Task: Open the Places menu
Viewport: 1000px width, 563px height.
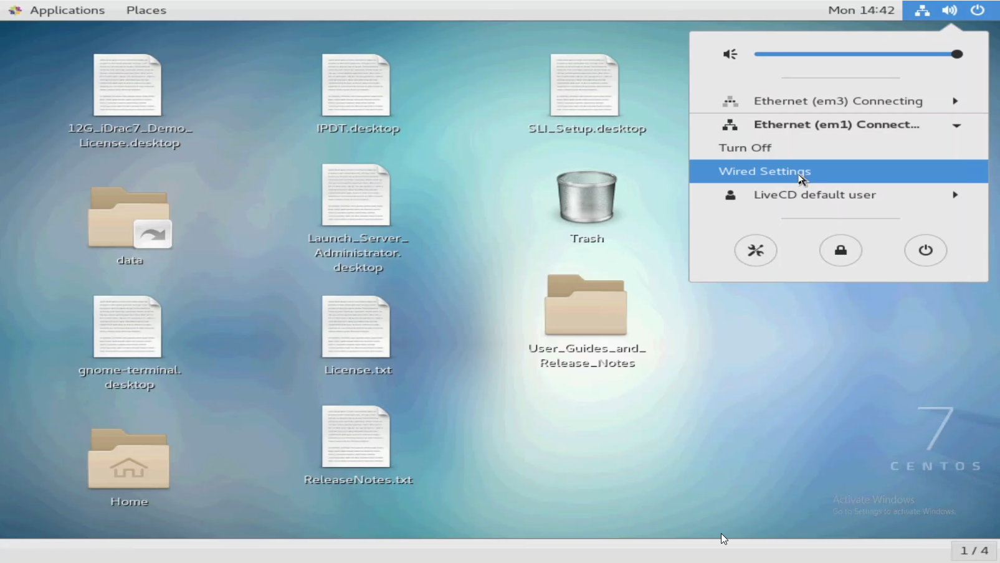Action: [146, 10]
